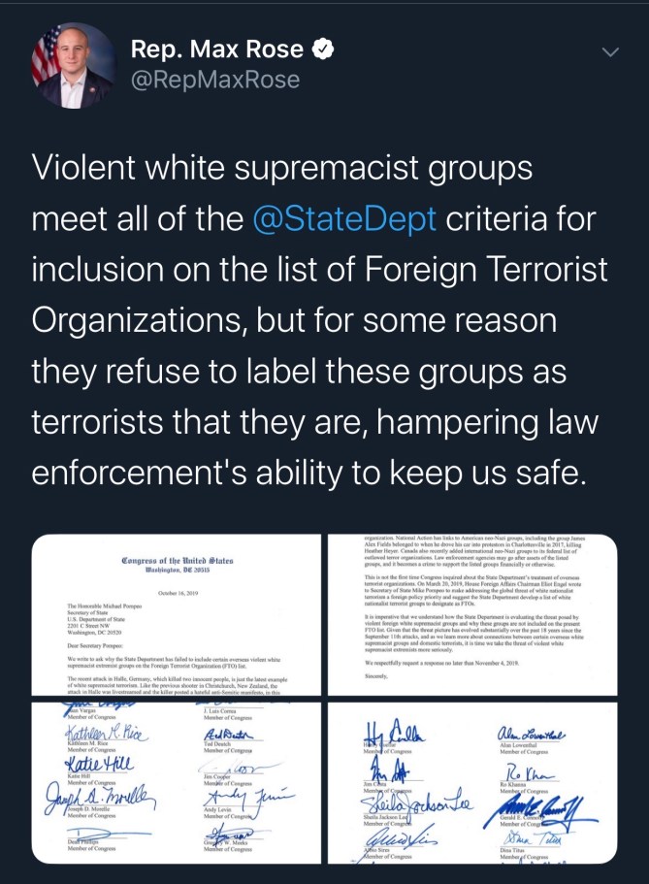The width and height of the screenshot is (649, 884).
Task: Open the @RepMaxRose handle link
Action: coord(213,80)
